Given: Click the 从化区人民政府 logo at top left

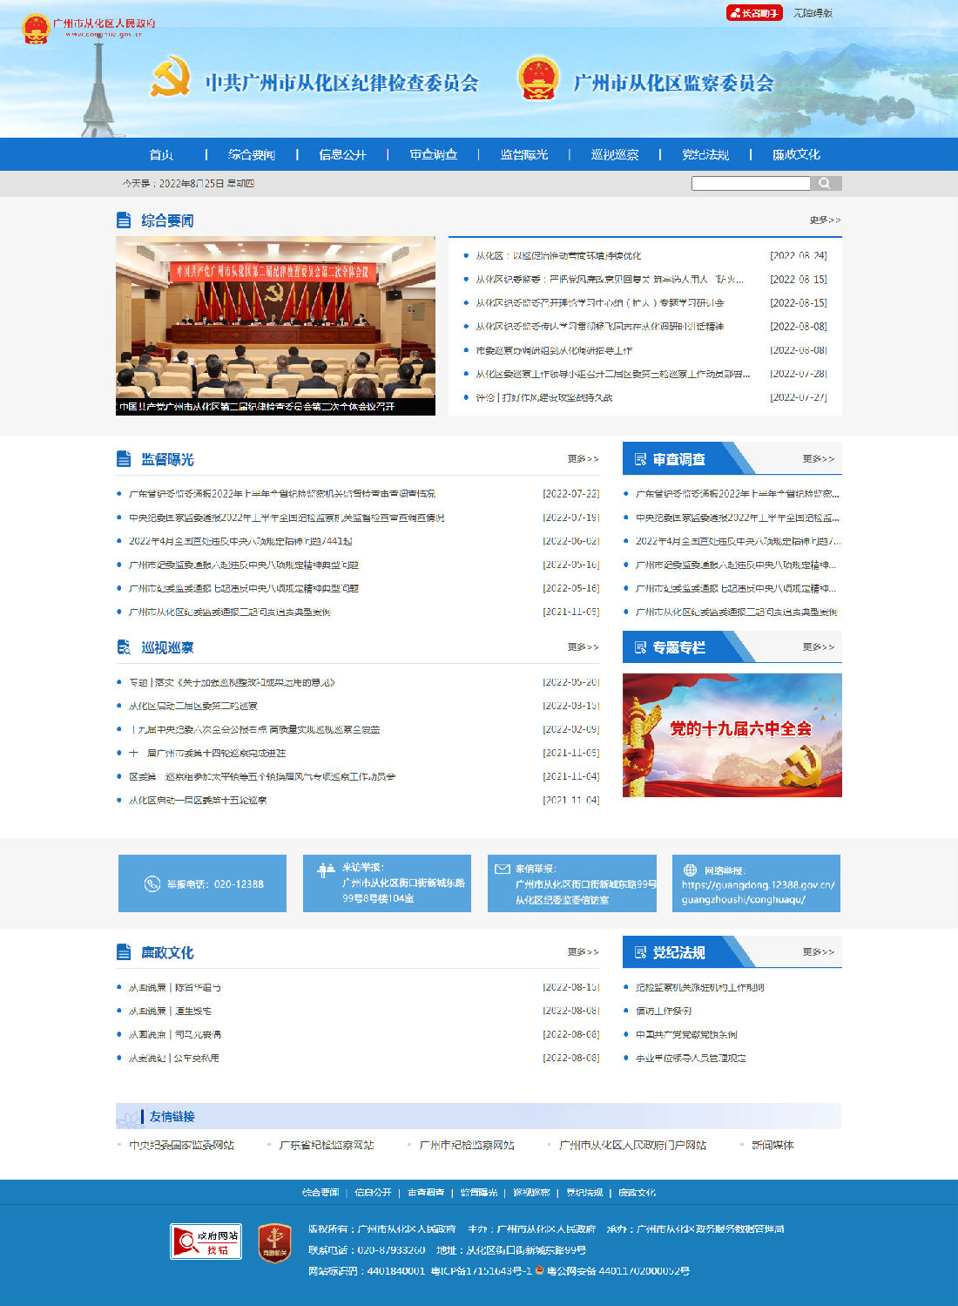Looking at the screenshot, I should click(x=87, y=28).
